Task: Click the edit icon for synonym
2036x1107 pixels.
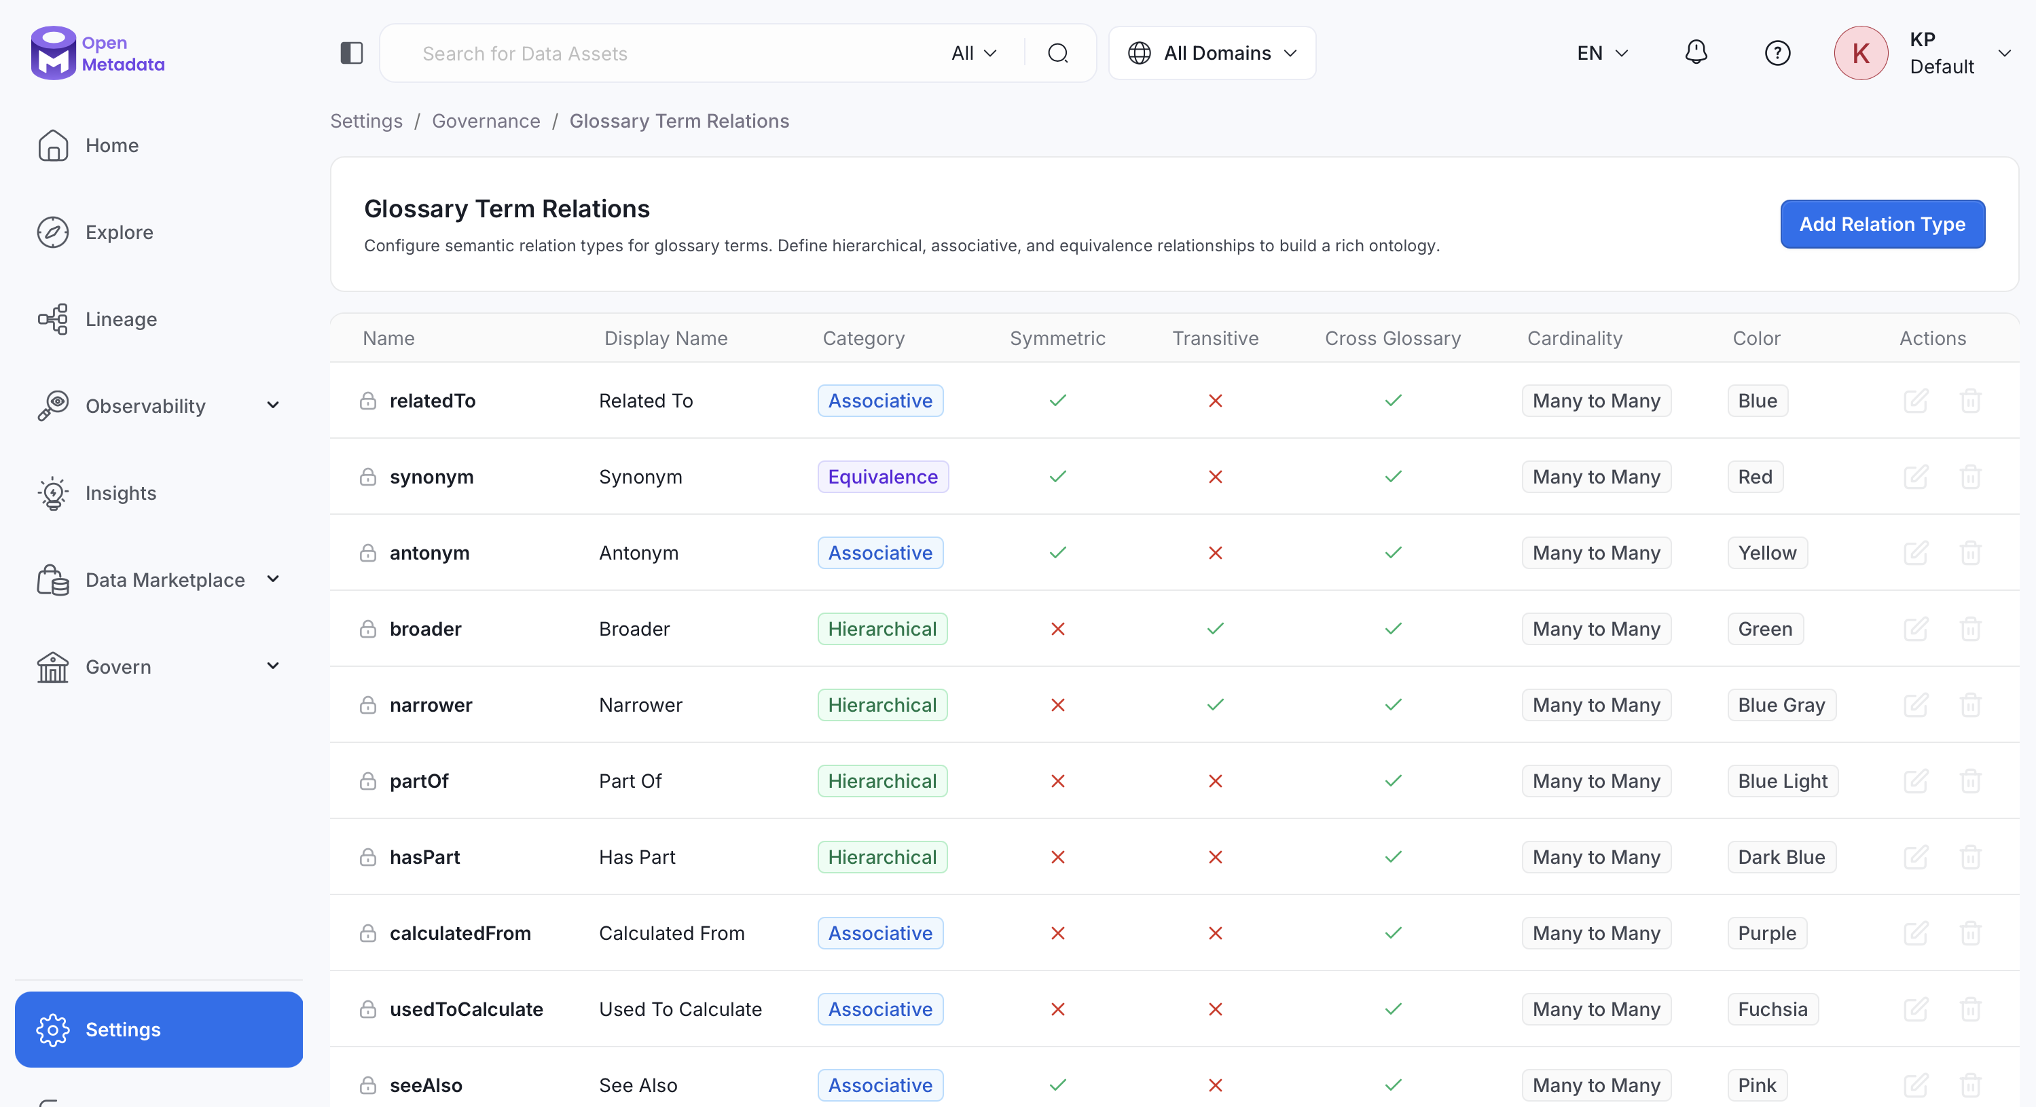Action: [1915, 477]
